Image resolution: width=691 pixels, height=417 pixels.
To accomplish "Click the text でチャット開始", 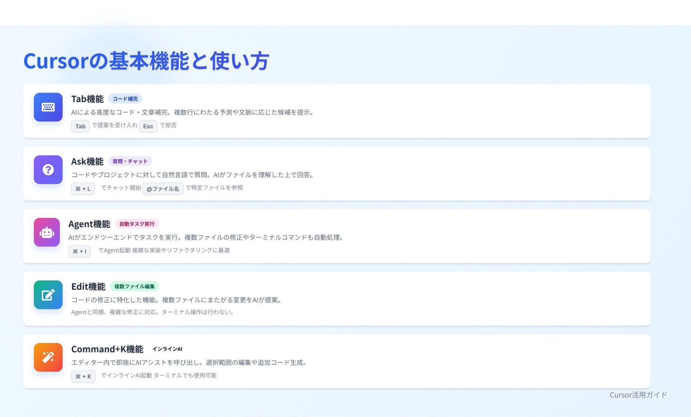I will pos(121,188).
